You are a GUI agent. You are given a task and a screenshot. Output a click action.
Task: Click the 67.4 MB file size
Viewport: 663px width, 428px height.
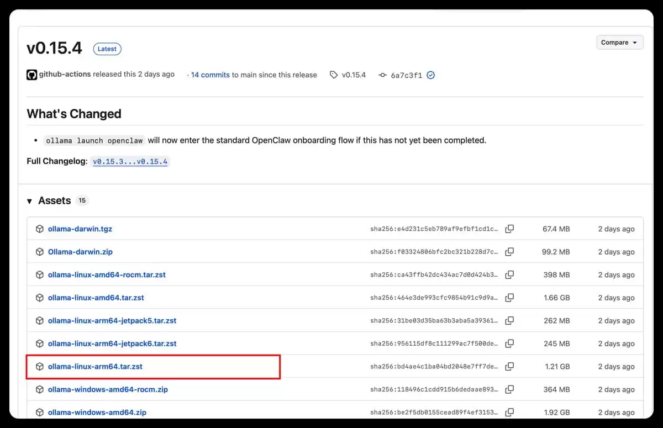tap(556, 229)
